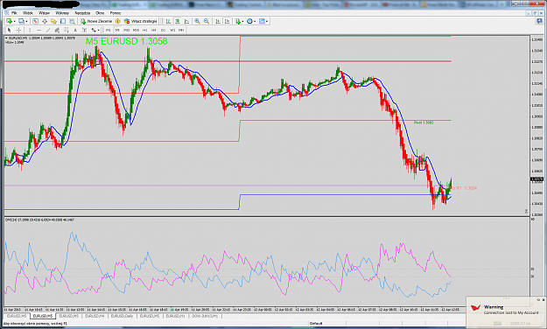Viewport: 547px width, 329px height.
Task: Expand the Periods dropdown arrow
Action: tap(255, 21)
